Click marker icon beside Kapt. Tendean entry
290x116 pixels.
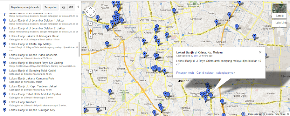point(5,87)
